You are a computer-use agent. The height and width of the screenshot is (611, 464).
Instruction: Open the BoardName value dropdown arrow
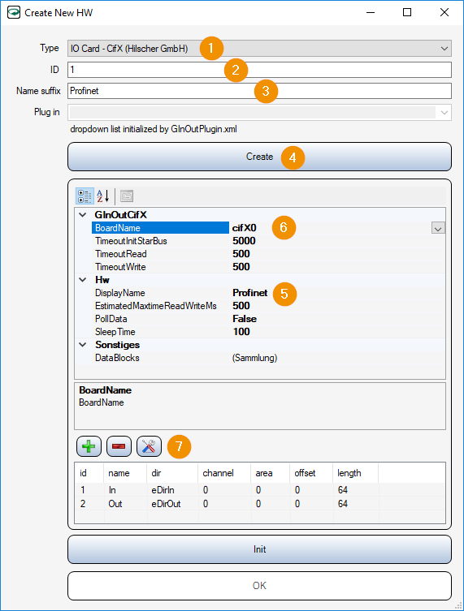click(438, 228)
